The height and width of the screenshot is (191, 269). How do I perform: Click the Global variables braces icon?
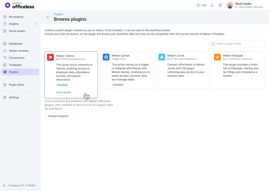5,51
